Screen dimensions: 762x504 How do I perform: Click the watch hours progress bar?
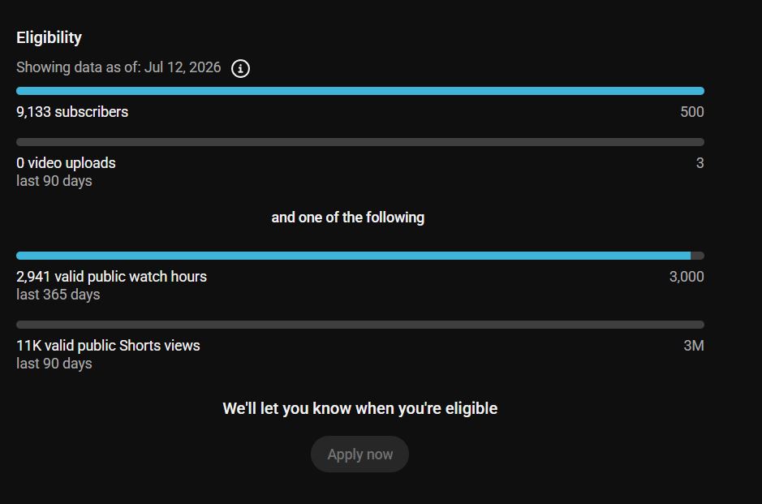[360, 256]
